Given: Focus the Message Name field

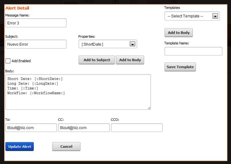Looking at the screenshot, I should (x=36, y=23).
